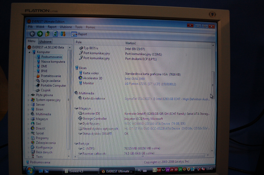
Task: Open the Everest 4.5 taskbar button
Action: click(x=80, y=171)
